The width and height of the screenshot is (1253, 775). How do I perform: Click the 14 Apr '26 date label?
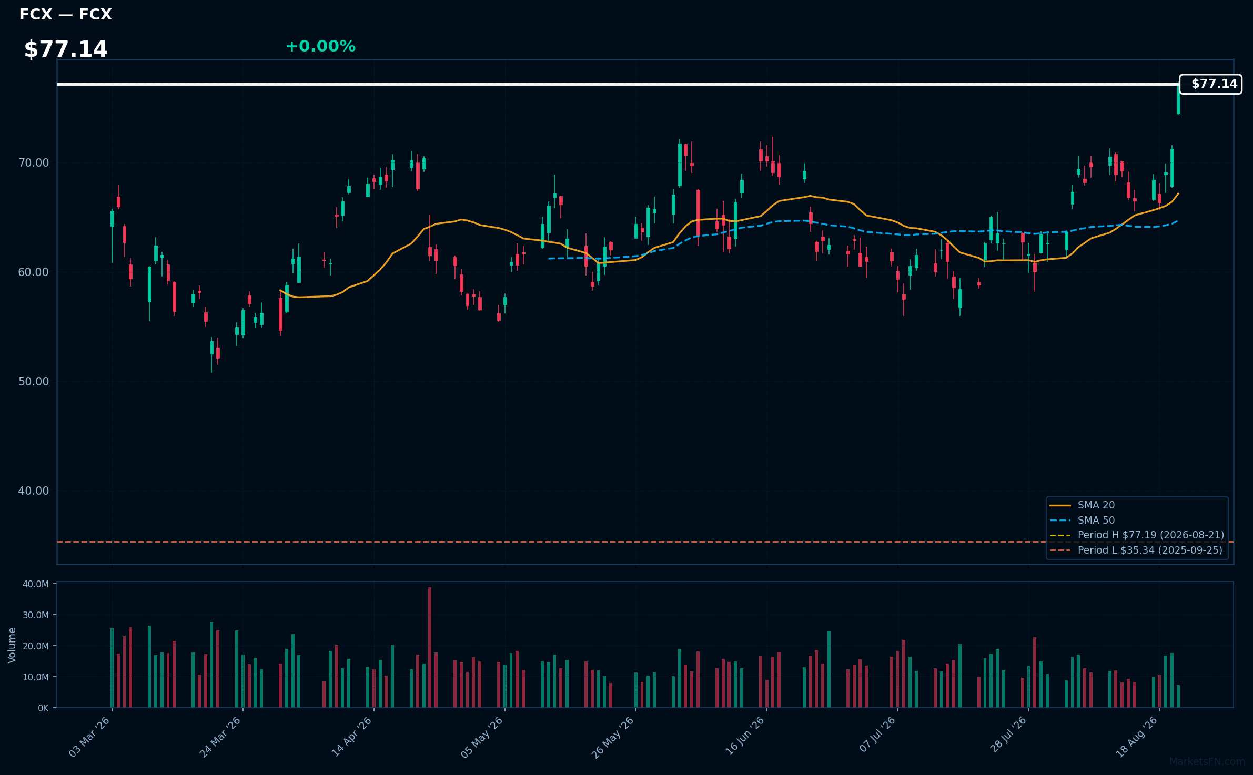point(351,737)
